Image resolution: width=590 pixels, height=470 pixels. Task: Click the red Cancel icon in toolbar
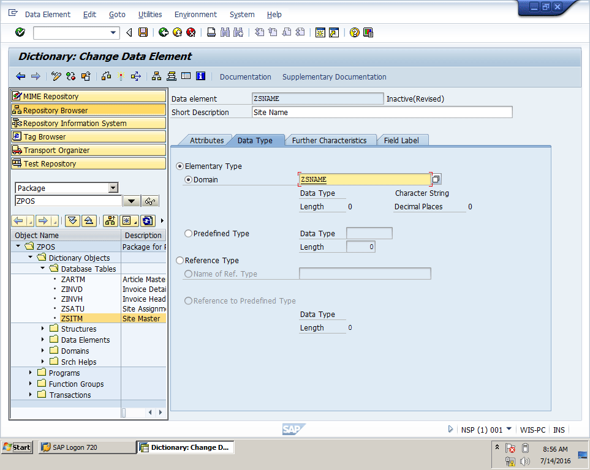[x=191, y=32]
